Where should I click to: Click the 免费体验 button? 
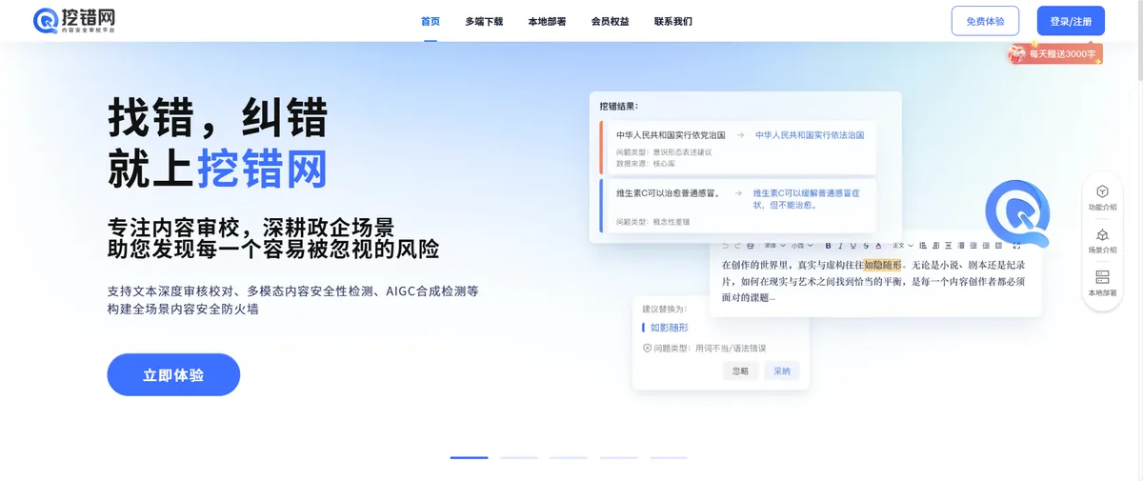click(985, 21)
